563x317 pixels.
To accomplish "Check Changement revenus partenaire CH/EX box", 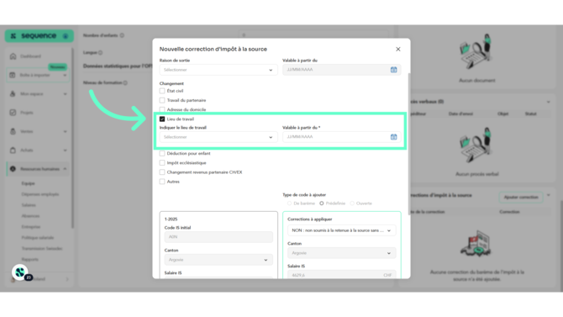I will [x=162, y=172].
